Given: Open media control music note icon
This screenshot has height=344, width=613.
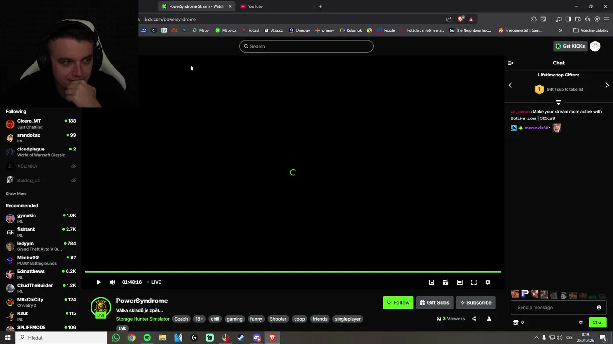Looking at the screenshot, I should pos(558,19).
